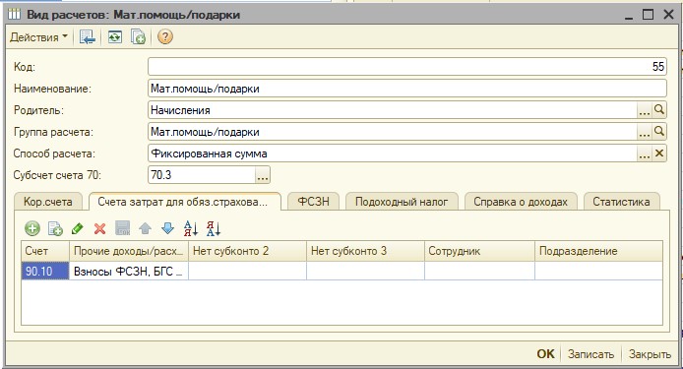Viewport: 683px width, 369px height.
Task: Click the finish editing (save) icon
Action: tap(122, 228)
